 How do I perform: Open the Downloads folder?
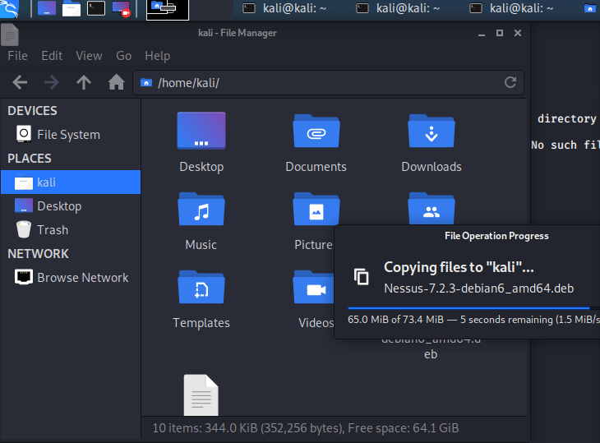pos(431,132)
